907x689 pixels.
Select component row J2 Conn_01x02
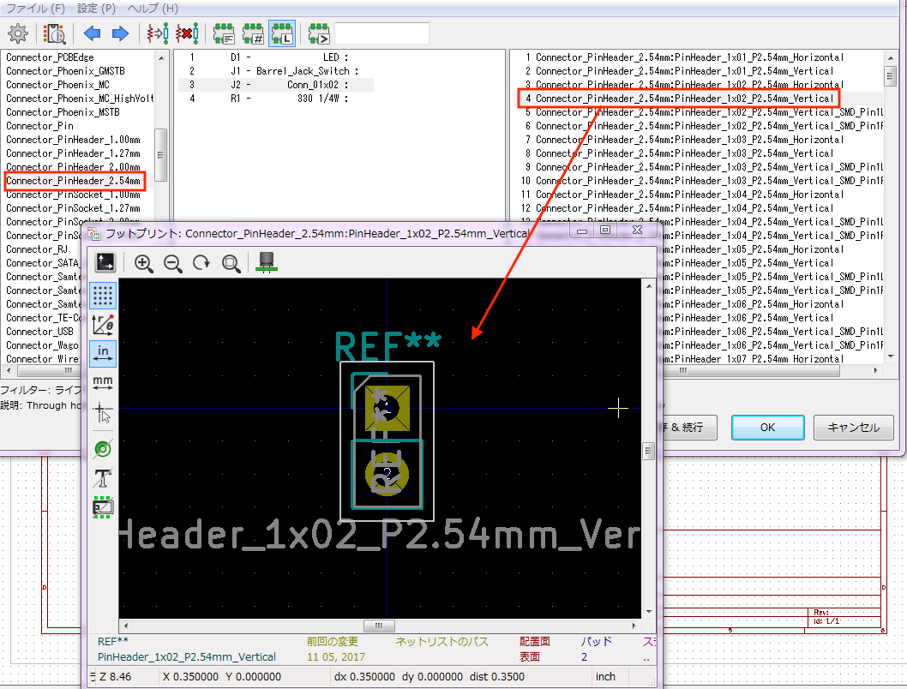pos(275,84)
